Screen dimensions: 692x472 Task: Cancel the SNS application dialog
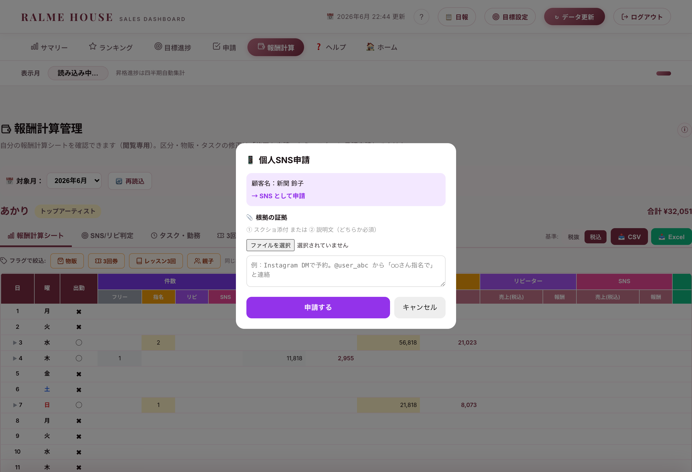click(420, 307)
